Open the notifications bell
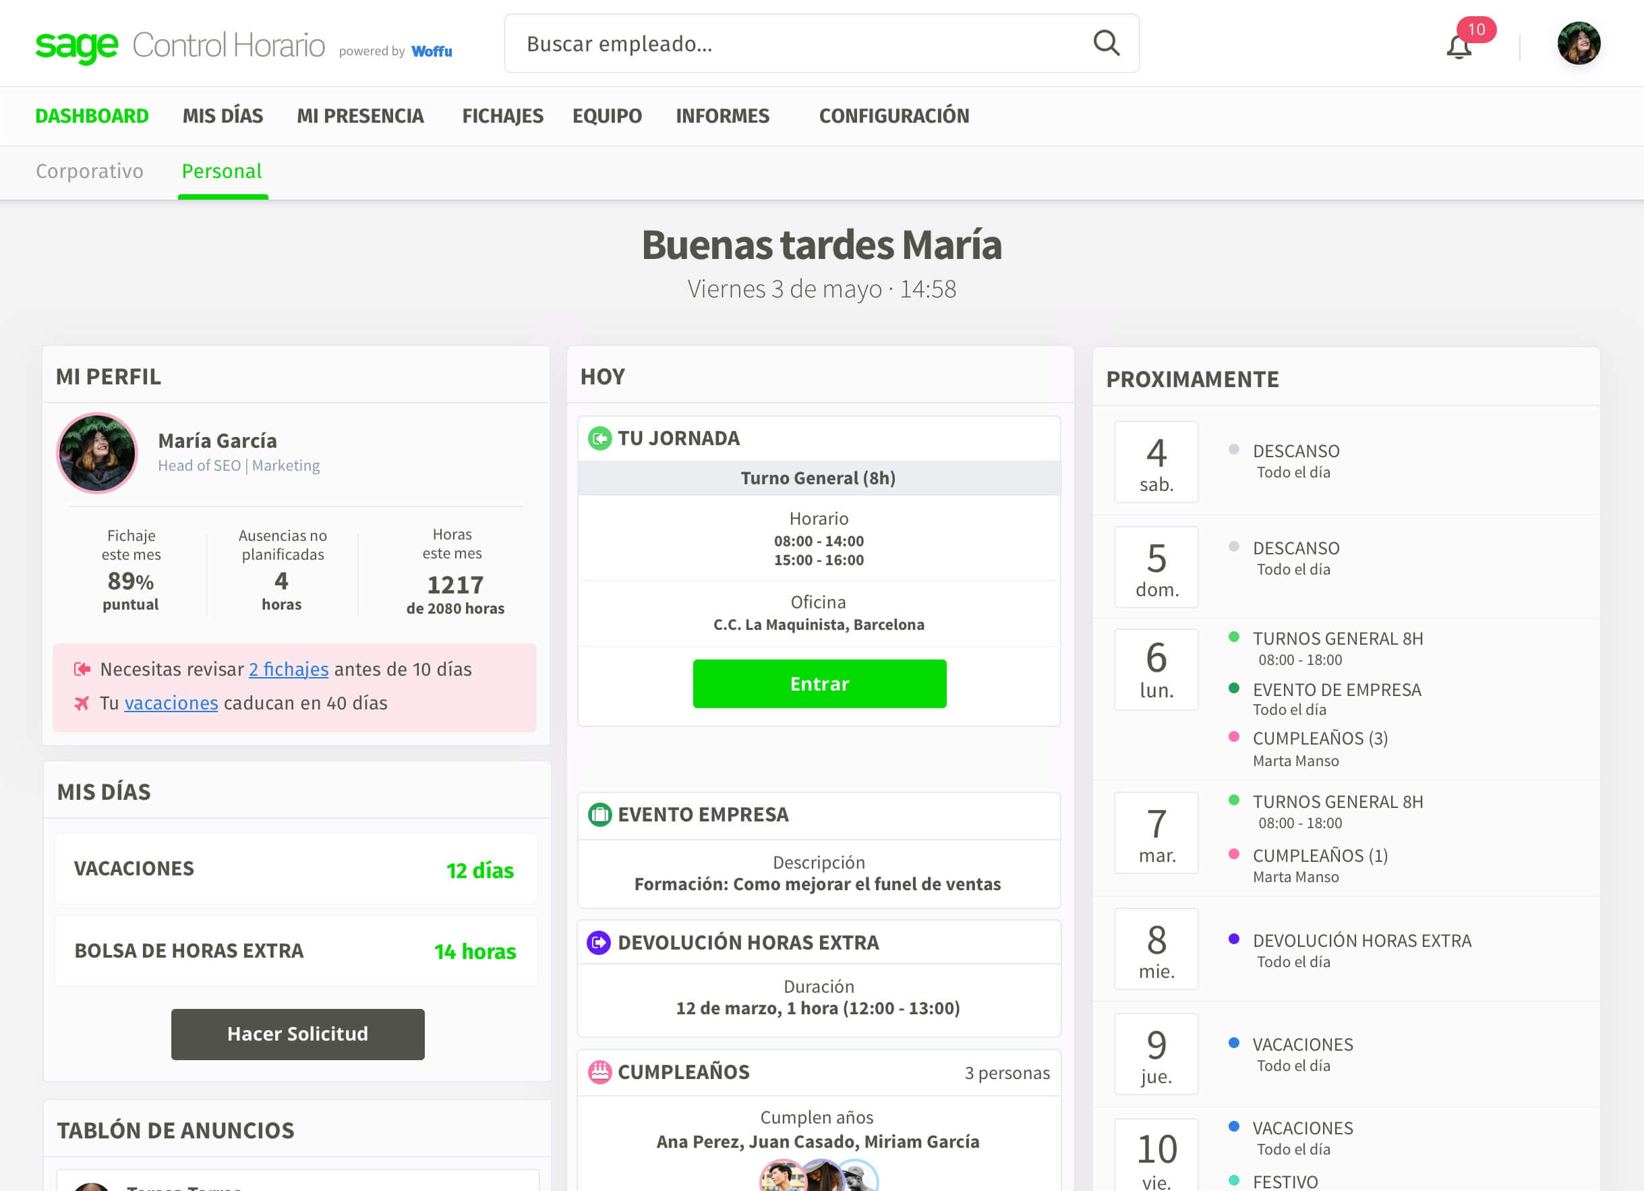The height and width of the screenshot is (1191, 1644). (x=1459, y=48)
